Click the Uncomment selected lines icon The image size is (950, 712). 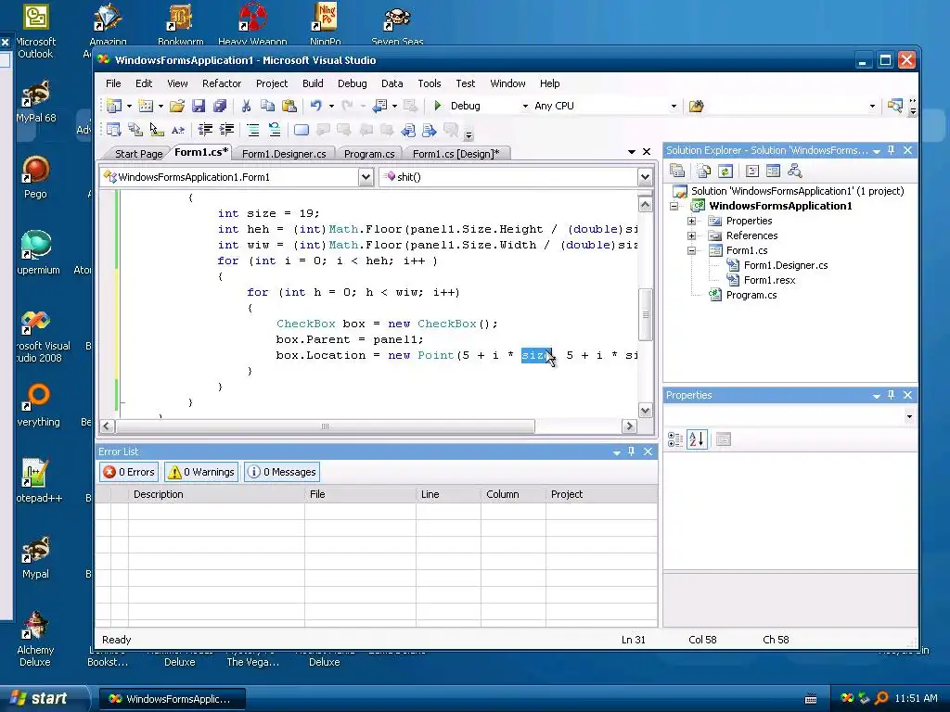(275, 130)
